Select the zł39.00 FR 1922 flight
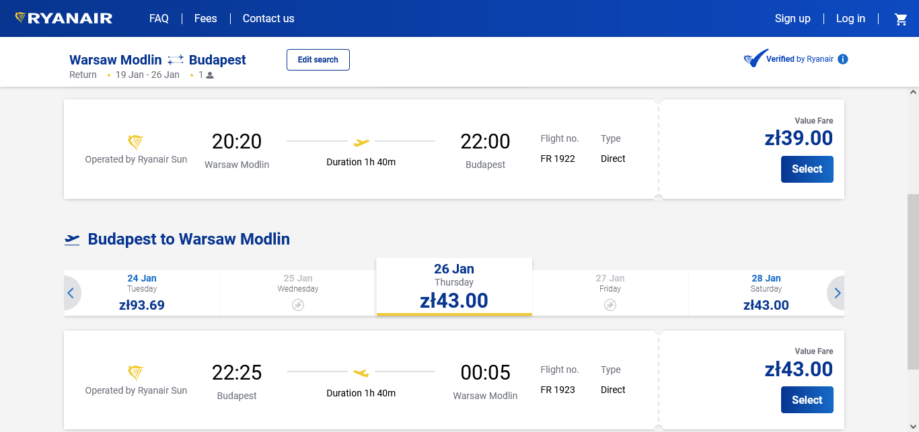Viewport: 919px width, 432px height. 807,169
